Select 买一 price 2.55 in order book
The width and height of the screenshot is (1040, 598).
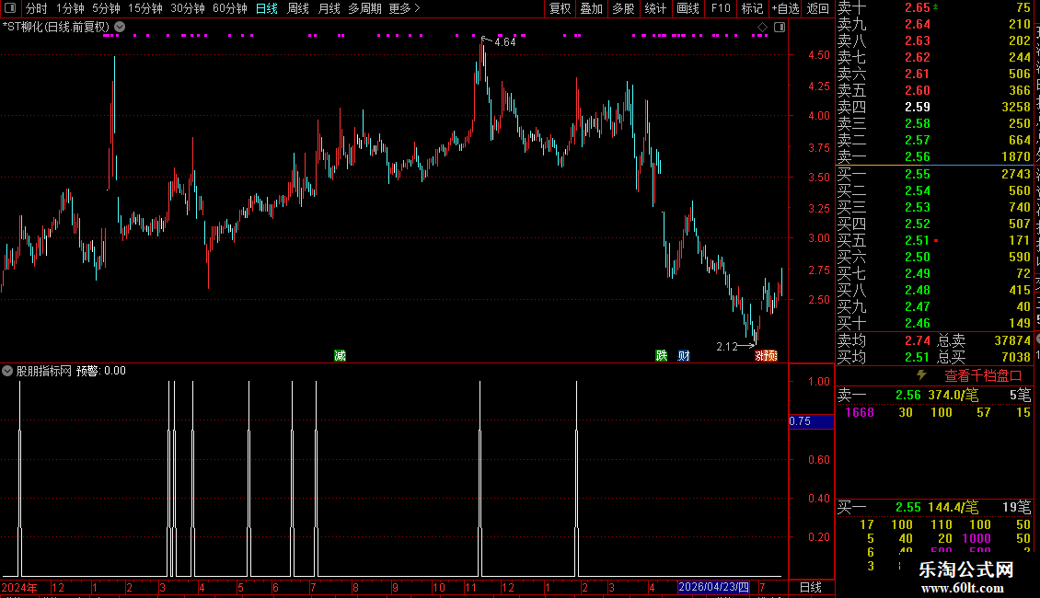click(918, 174)
